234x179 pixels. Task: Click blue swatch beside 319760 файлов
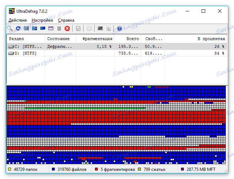(x=53, y=169)
